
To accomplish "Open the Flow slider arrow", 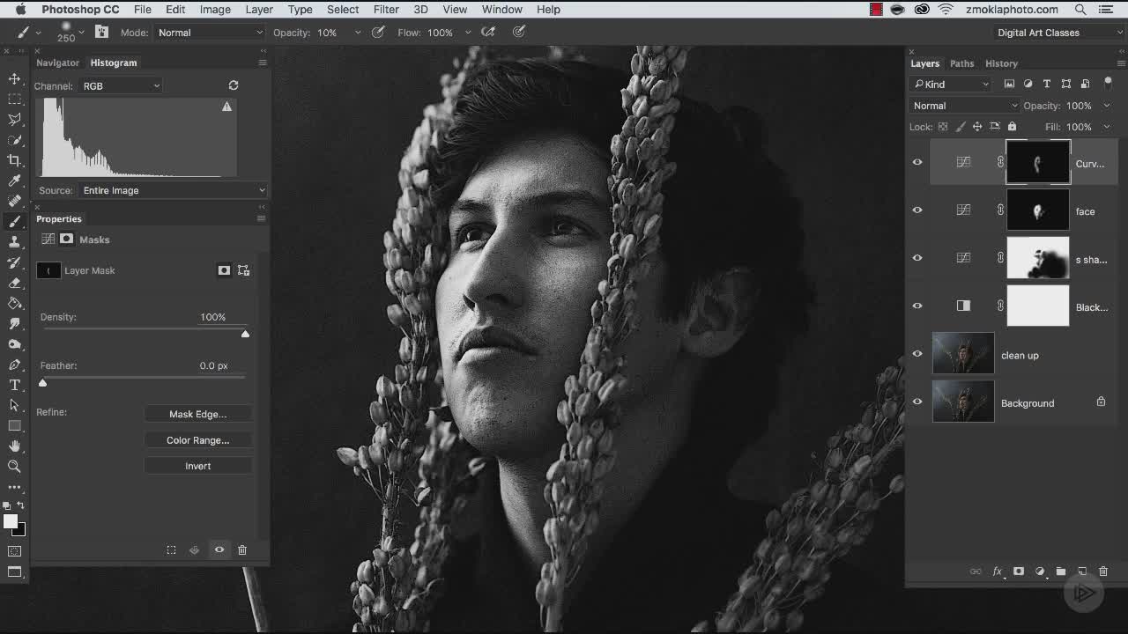I will point(467,33).
